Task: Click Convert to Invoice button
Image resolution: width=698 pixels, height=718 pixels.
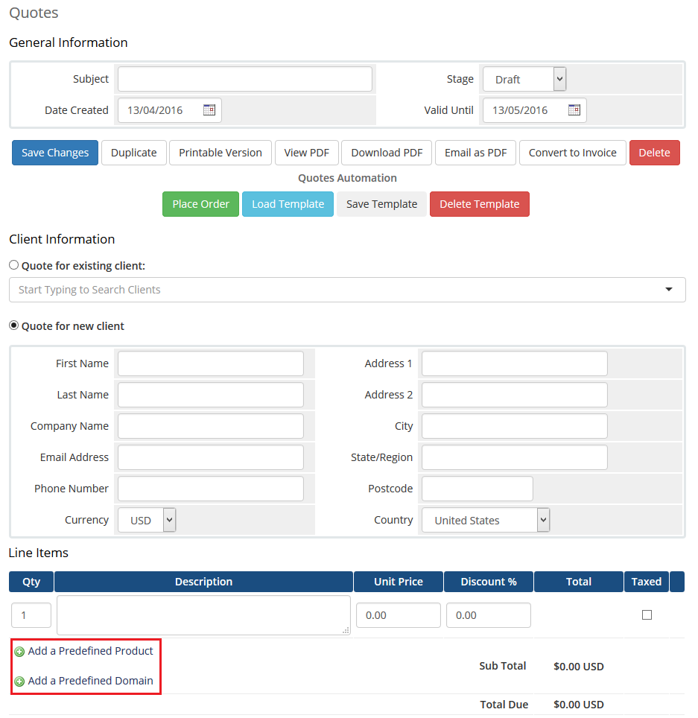Action: tap(573, 153)
